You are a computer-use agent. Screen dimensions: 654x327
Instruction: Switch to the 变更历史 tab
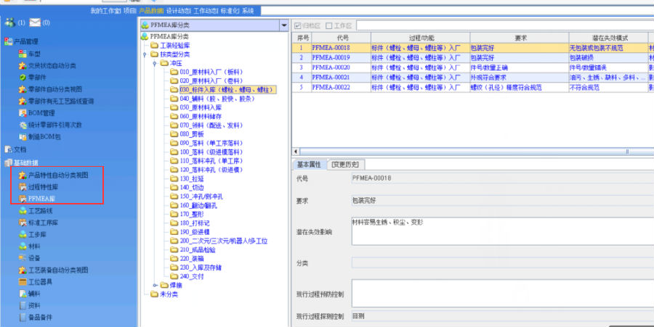click(x=344, y=164)
